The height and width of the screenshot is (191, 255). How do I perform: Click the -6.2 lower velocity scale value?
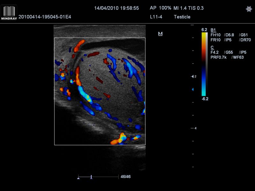point(205,99)
